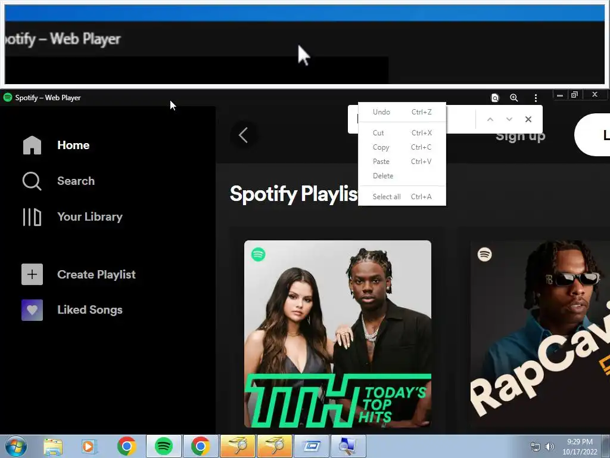Viewport: 610px width, 458px height.
Task: Restore down the Spotify window
Action: [575, 95]
